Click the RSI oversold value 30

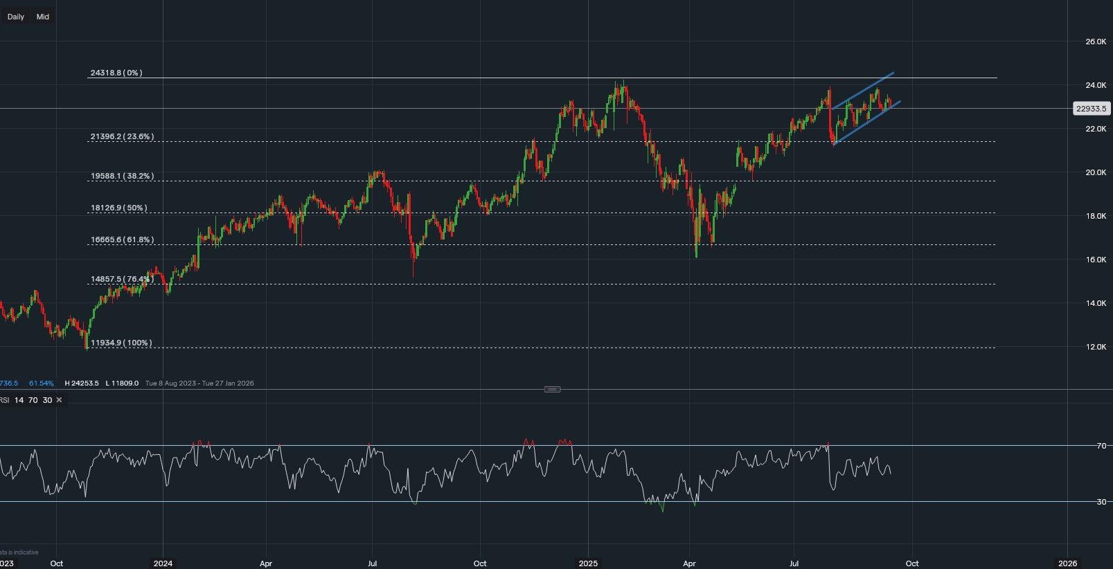[47, 400]
